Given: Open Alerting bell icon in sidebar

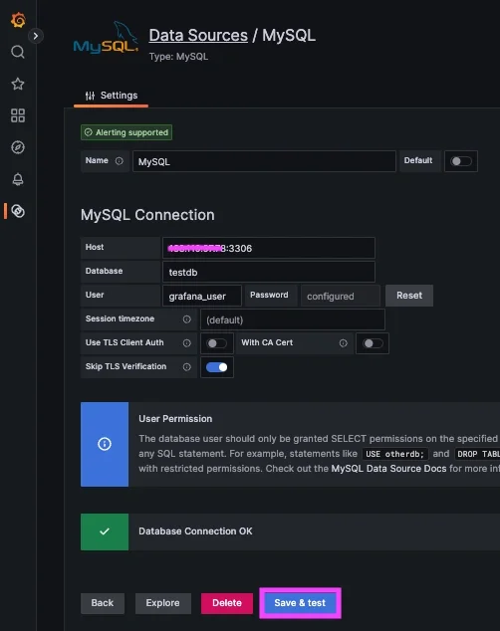Looking at the screenshot, I should tap(18, 179).
